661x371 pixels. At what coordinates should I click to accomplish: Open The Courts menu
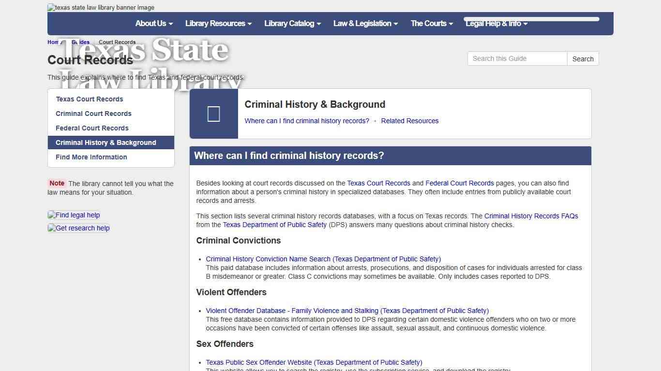pos(431,23)
